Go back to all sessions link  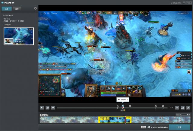8,15
